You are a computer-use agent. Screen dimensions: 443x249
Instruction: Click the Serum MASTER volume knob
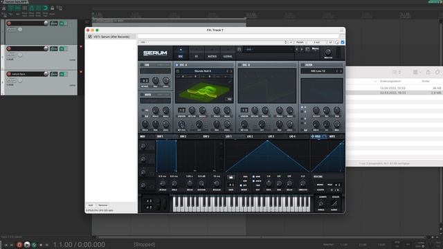point(328,52)
